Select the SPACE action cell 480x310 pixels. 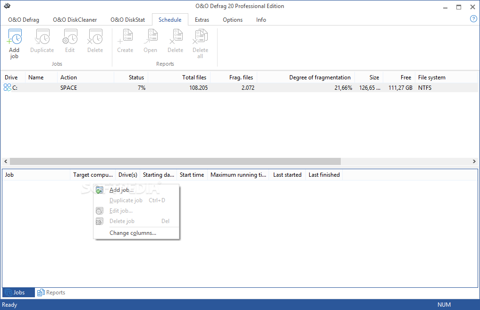pos(68,88)
